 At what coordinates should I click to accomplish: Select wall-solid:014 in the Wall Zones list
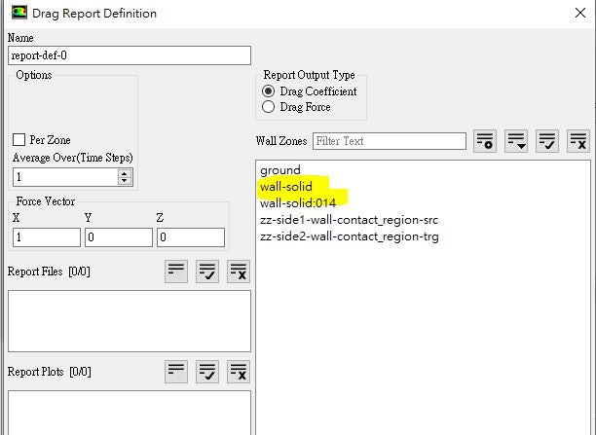coord(297,203)
